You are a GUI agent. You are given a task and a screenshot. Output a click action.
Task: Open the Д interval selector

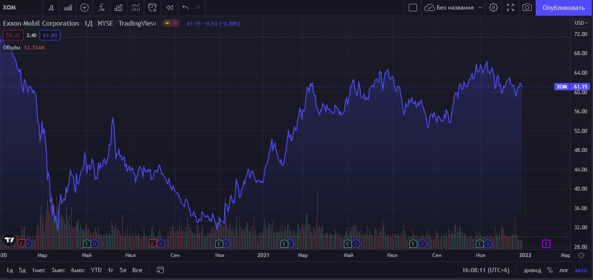pos(51,7)
